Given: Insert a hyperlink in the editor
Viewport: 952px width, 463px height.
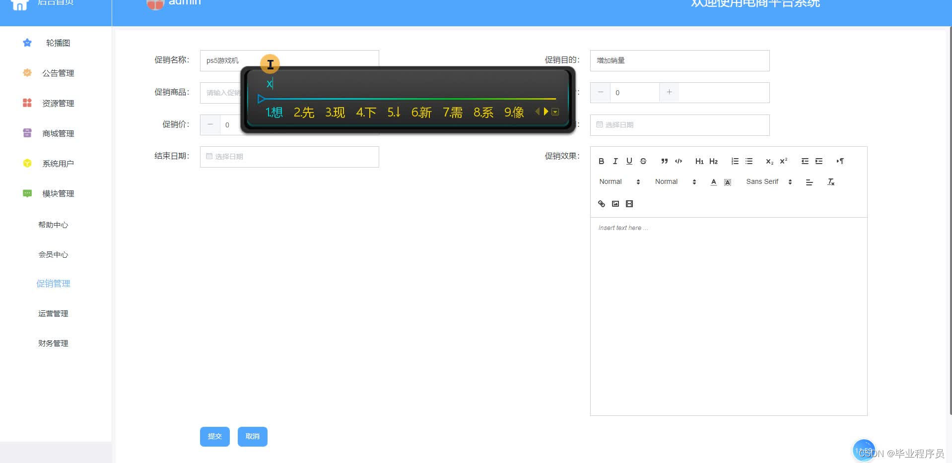Looking at the screenshot, I should tap(601, 204).
